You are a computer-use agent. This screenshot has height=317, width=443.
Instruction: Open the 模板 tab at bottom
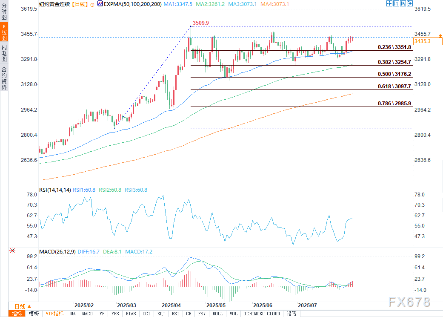click(34, 314)
